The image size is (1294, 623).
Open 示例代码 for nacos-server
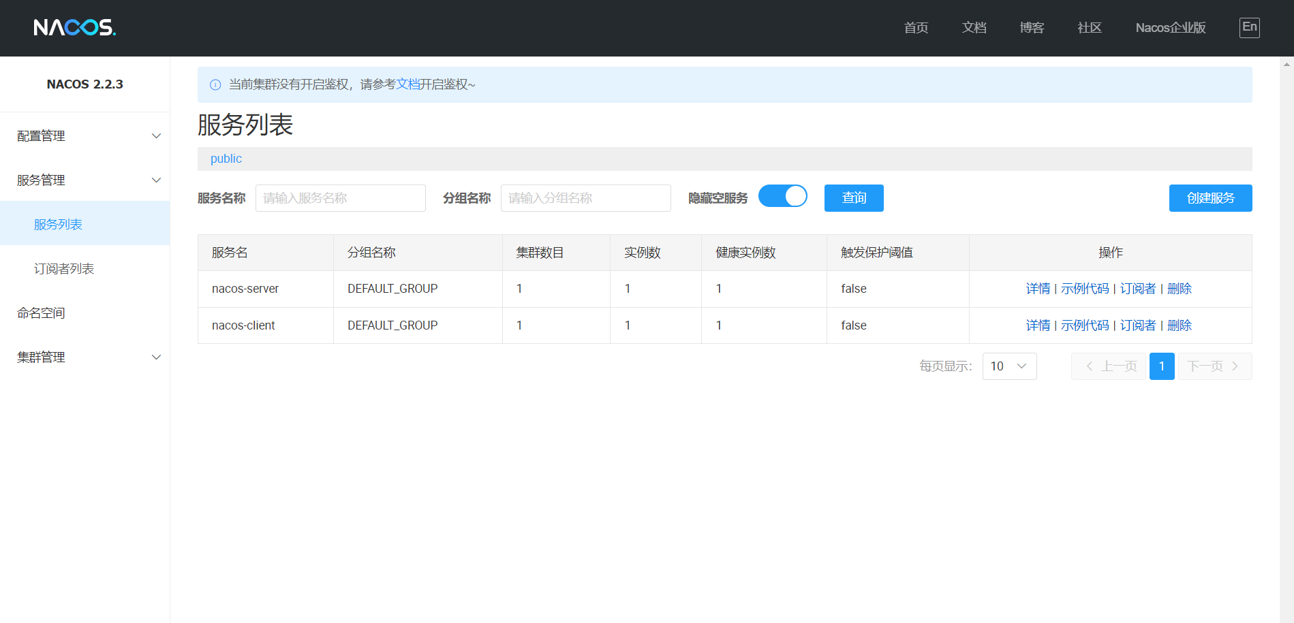coord(1085,289)
